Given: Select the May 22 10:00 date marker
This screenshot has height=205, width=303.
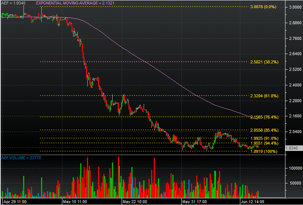Looking at the screenshot, I should click(x=135, y=201).
